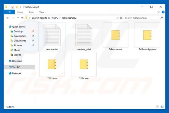Select the TablacusApp.exe application icon
169x113 pixels.
[147, 35]
